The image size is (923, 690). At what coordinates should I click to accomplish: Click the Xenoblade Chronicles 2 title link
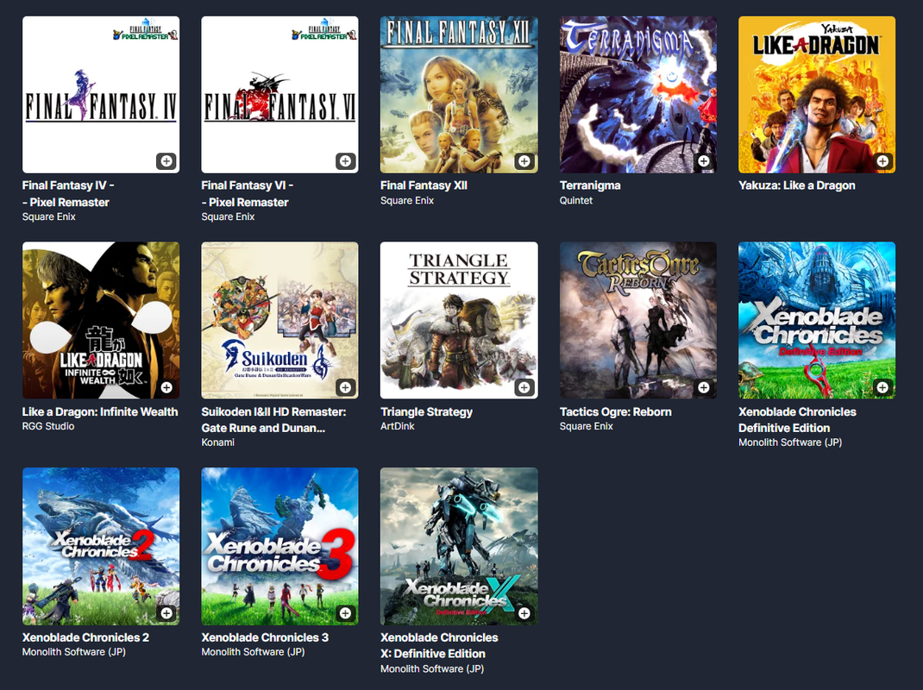point(86,637)
